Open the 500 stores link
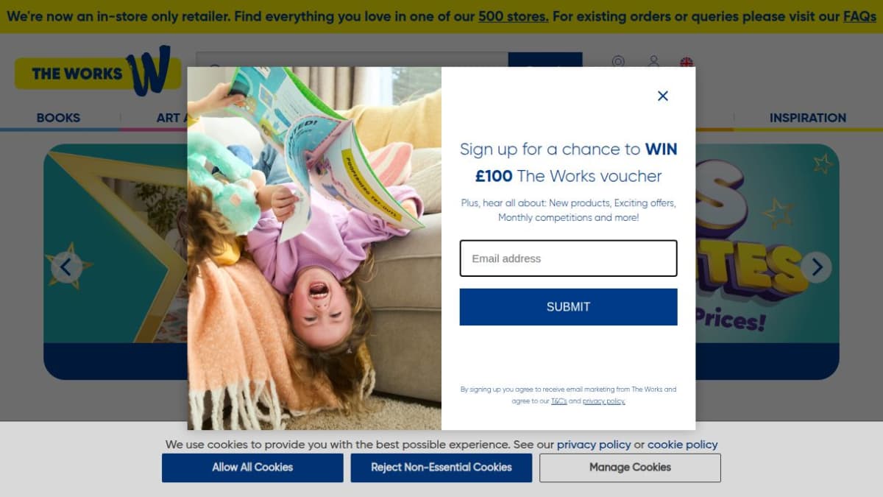The width and height of the screenshot is (883, 497). (x=514, y=16)
